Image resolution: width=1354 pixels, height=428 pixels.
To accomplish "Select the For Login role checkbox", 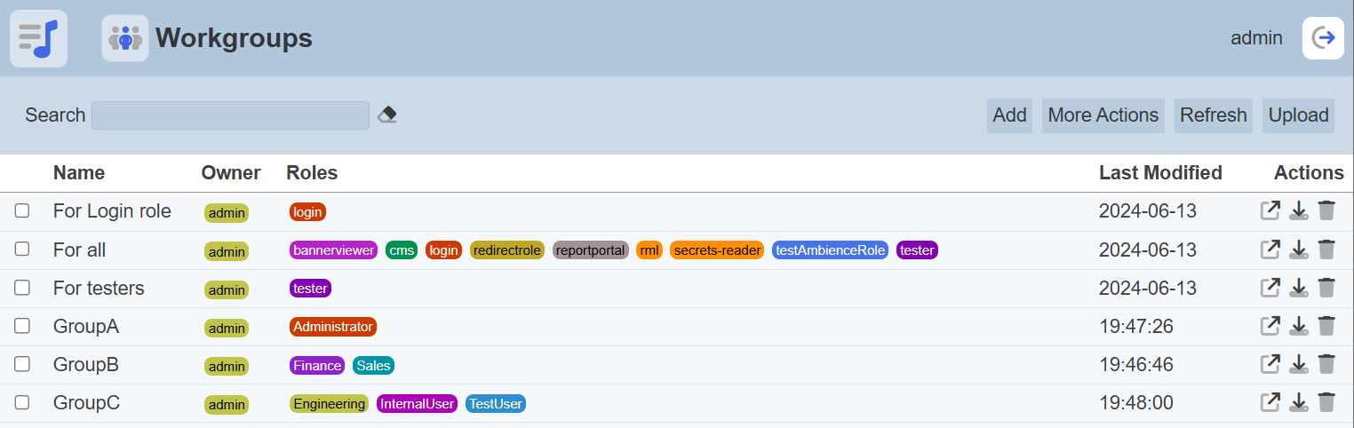I will pos(22,210).
